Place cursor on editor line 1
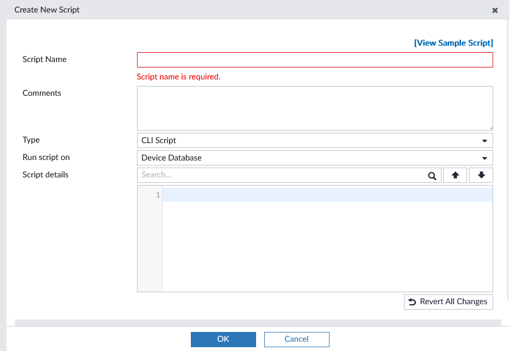Image resolution: width=510 pixels, height=351 pixels. (327, 195)
